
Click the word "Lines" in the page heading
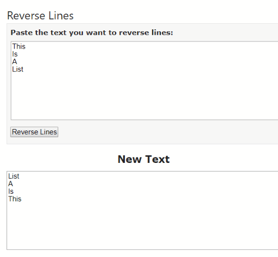pos(61,16)
